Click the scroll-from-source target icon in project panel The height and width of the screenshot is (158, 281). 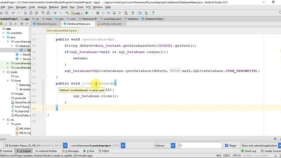click(x=11, y=24)
